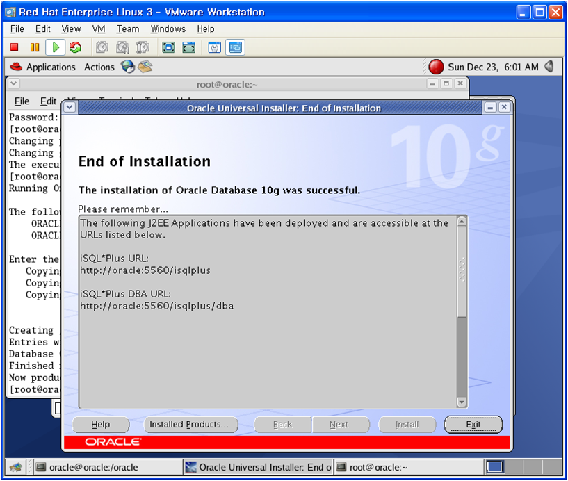Click the 'Please remember...' label
Viewport: 568px width, 481px height.
tap(123, 209)
